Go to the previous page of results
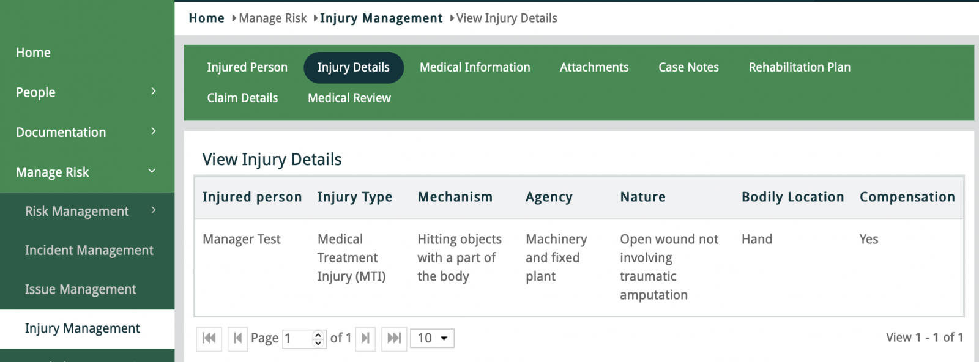Image resolution: width=979 pixels, height=362 pixels. pyautogui.click(x=237, y=338)
